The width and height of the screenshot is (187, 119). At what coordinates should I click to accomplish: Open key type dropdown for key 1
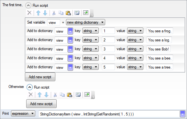(91, 31)
